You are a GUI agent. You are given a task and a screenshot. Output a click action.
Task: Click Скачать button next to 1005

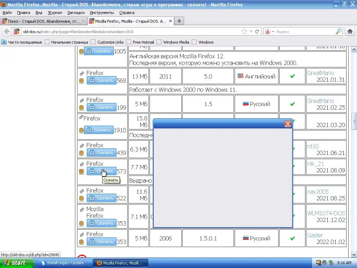pos(99,51)
